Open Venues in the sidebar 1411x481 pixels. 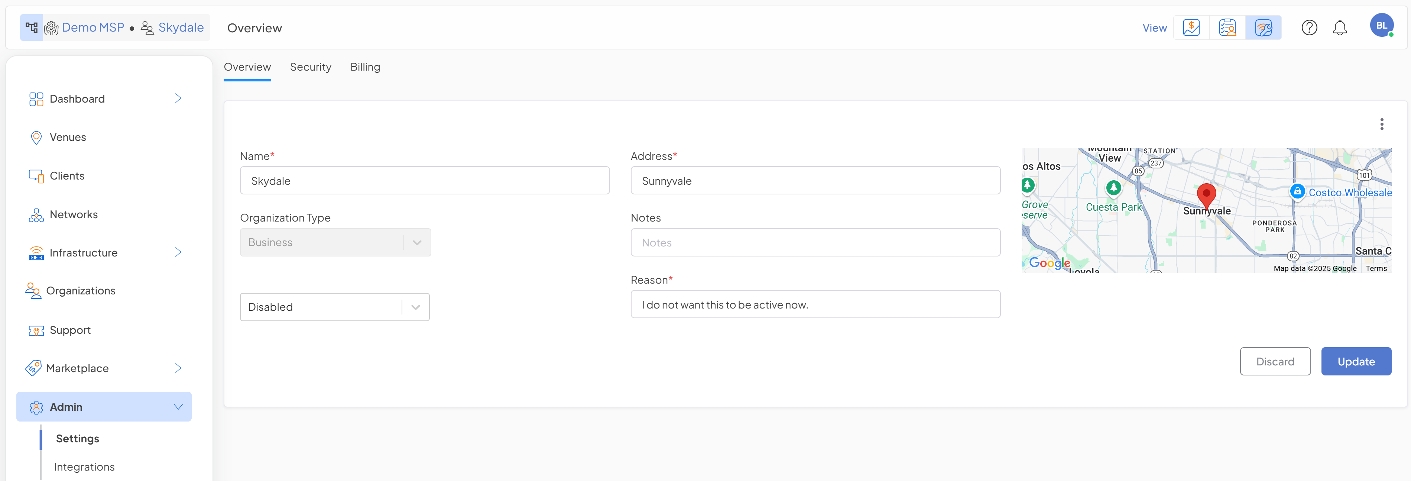tap(67, 137)
